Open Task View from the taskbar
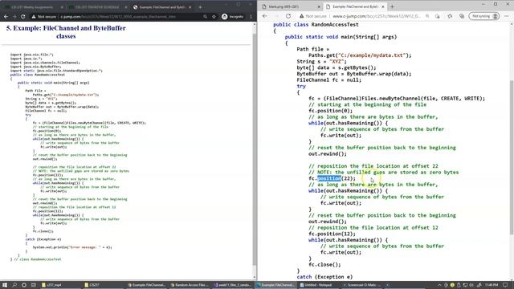This screenshot has width=514, height=289. [34, 285]
